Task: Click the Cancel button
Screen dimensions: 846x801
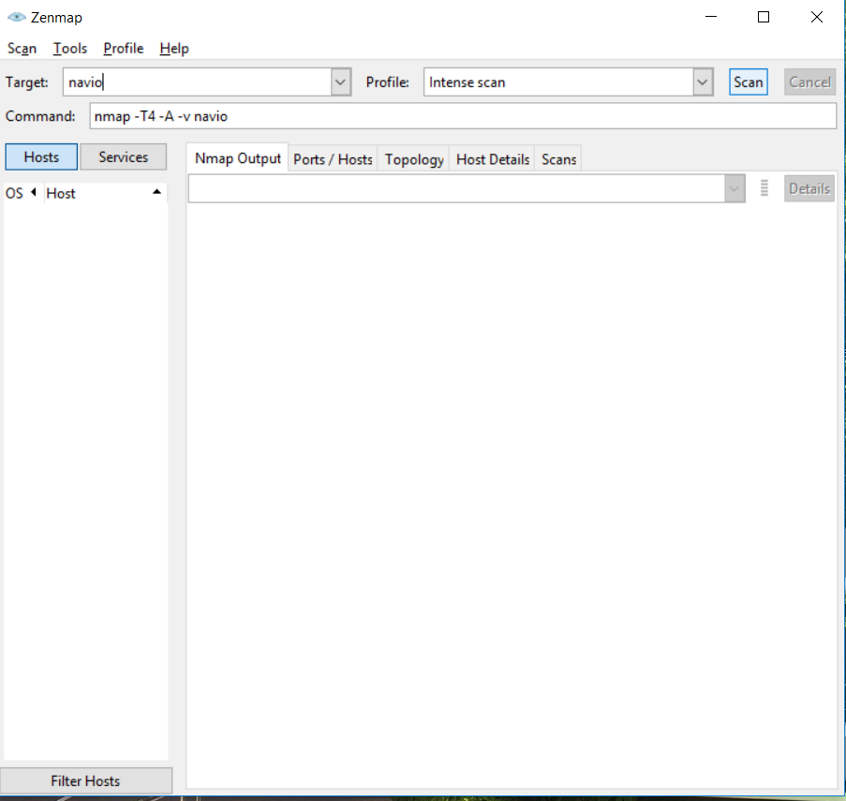Action: pyautogui.click(x=809, y=82)
